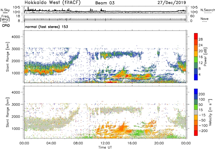Viewport: 215px width, 149px height.
Task: Click the 'Velocity [m s⁻¹]' colorbar title
Action: (x=210, y=112)
